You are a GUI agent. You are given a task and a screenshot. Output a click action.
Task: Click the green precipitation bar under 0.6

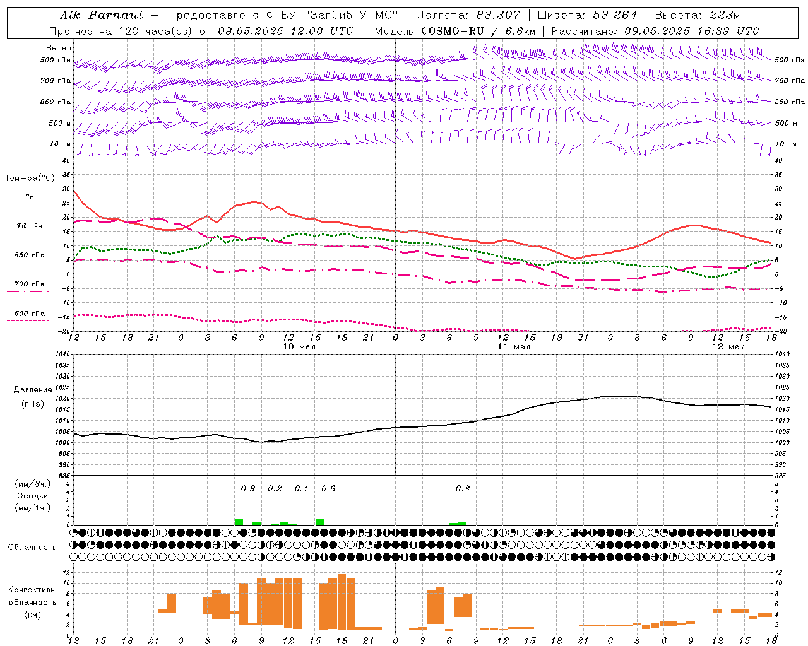pos(319,522)
